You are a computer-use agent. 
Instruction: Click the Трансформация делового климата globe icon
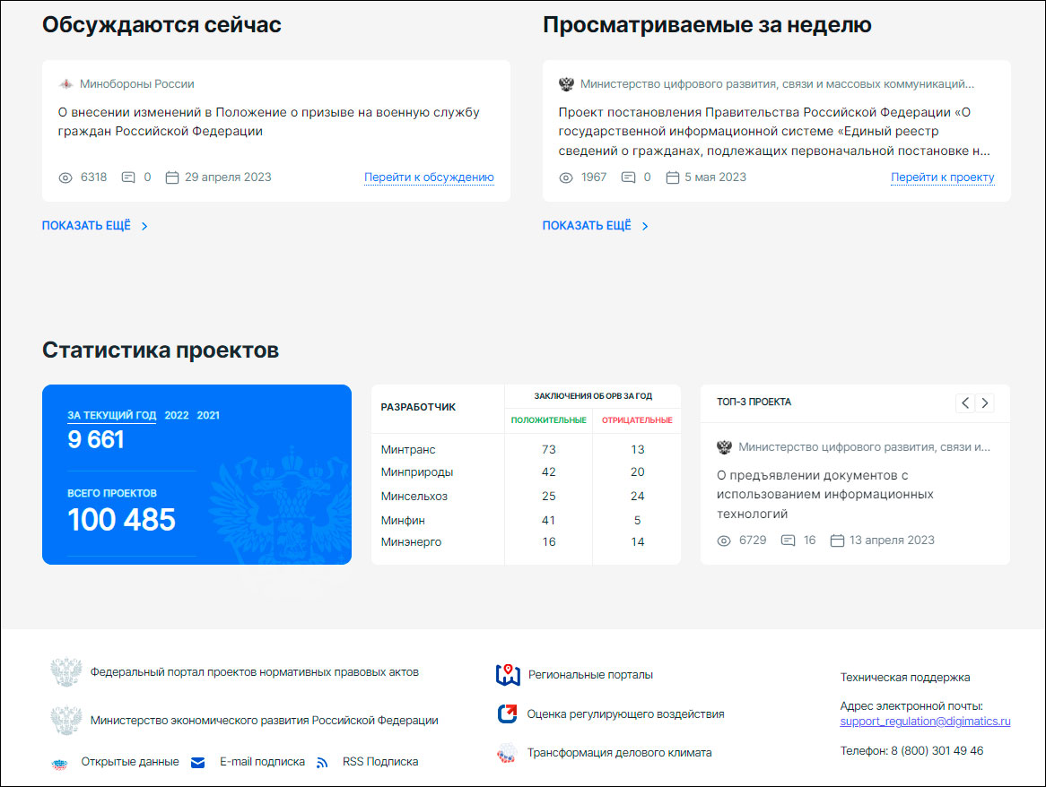(x=507, y=753)
